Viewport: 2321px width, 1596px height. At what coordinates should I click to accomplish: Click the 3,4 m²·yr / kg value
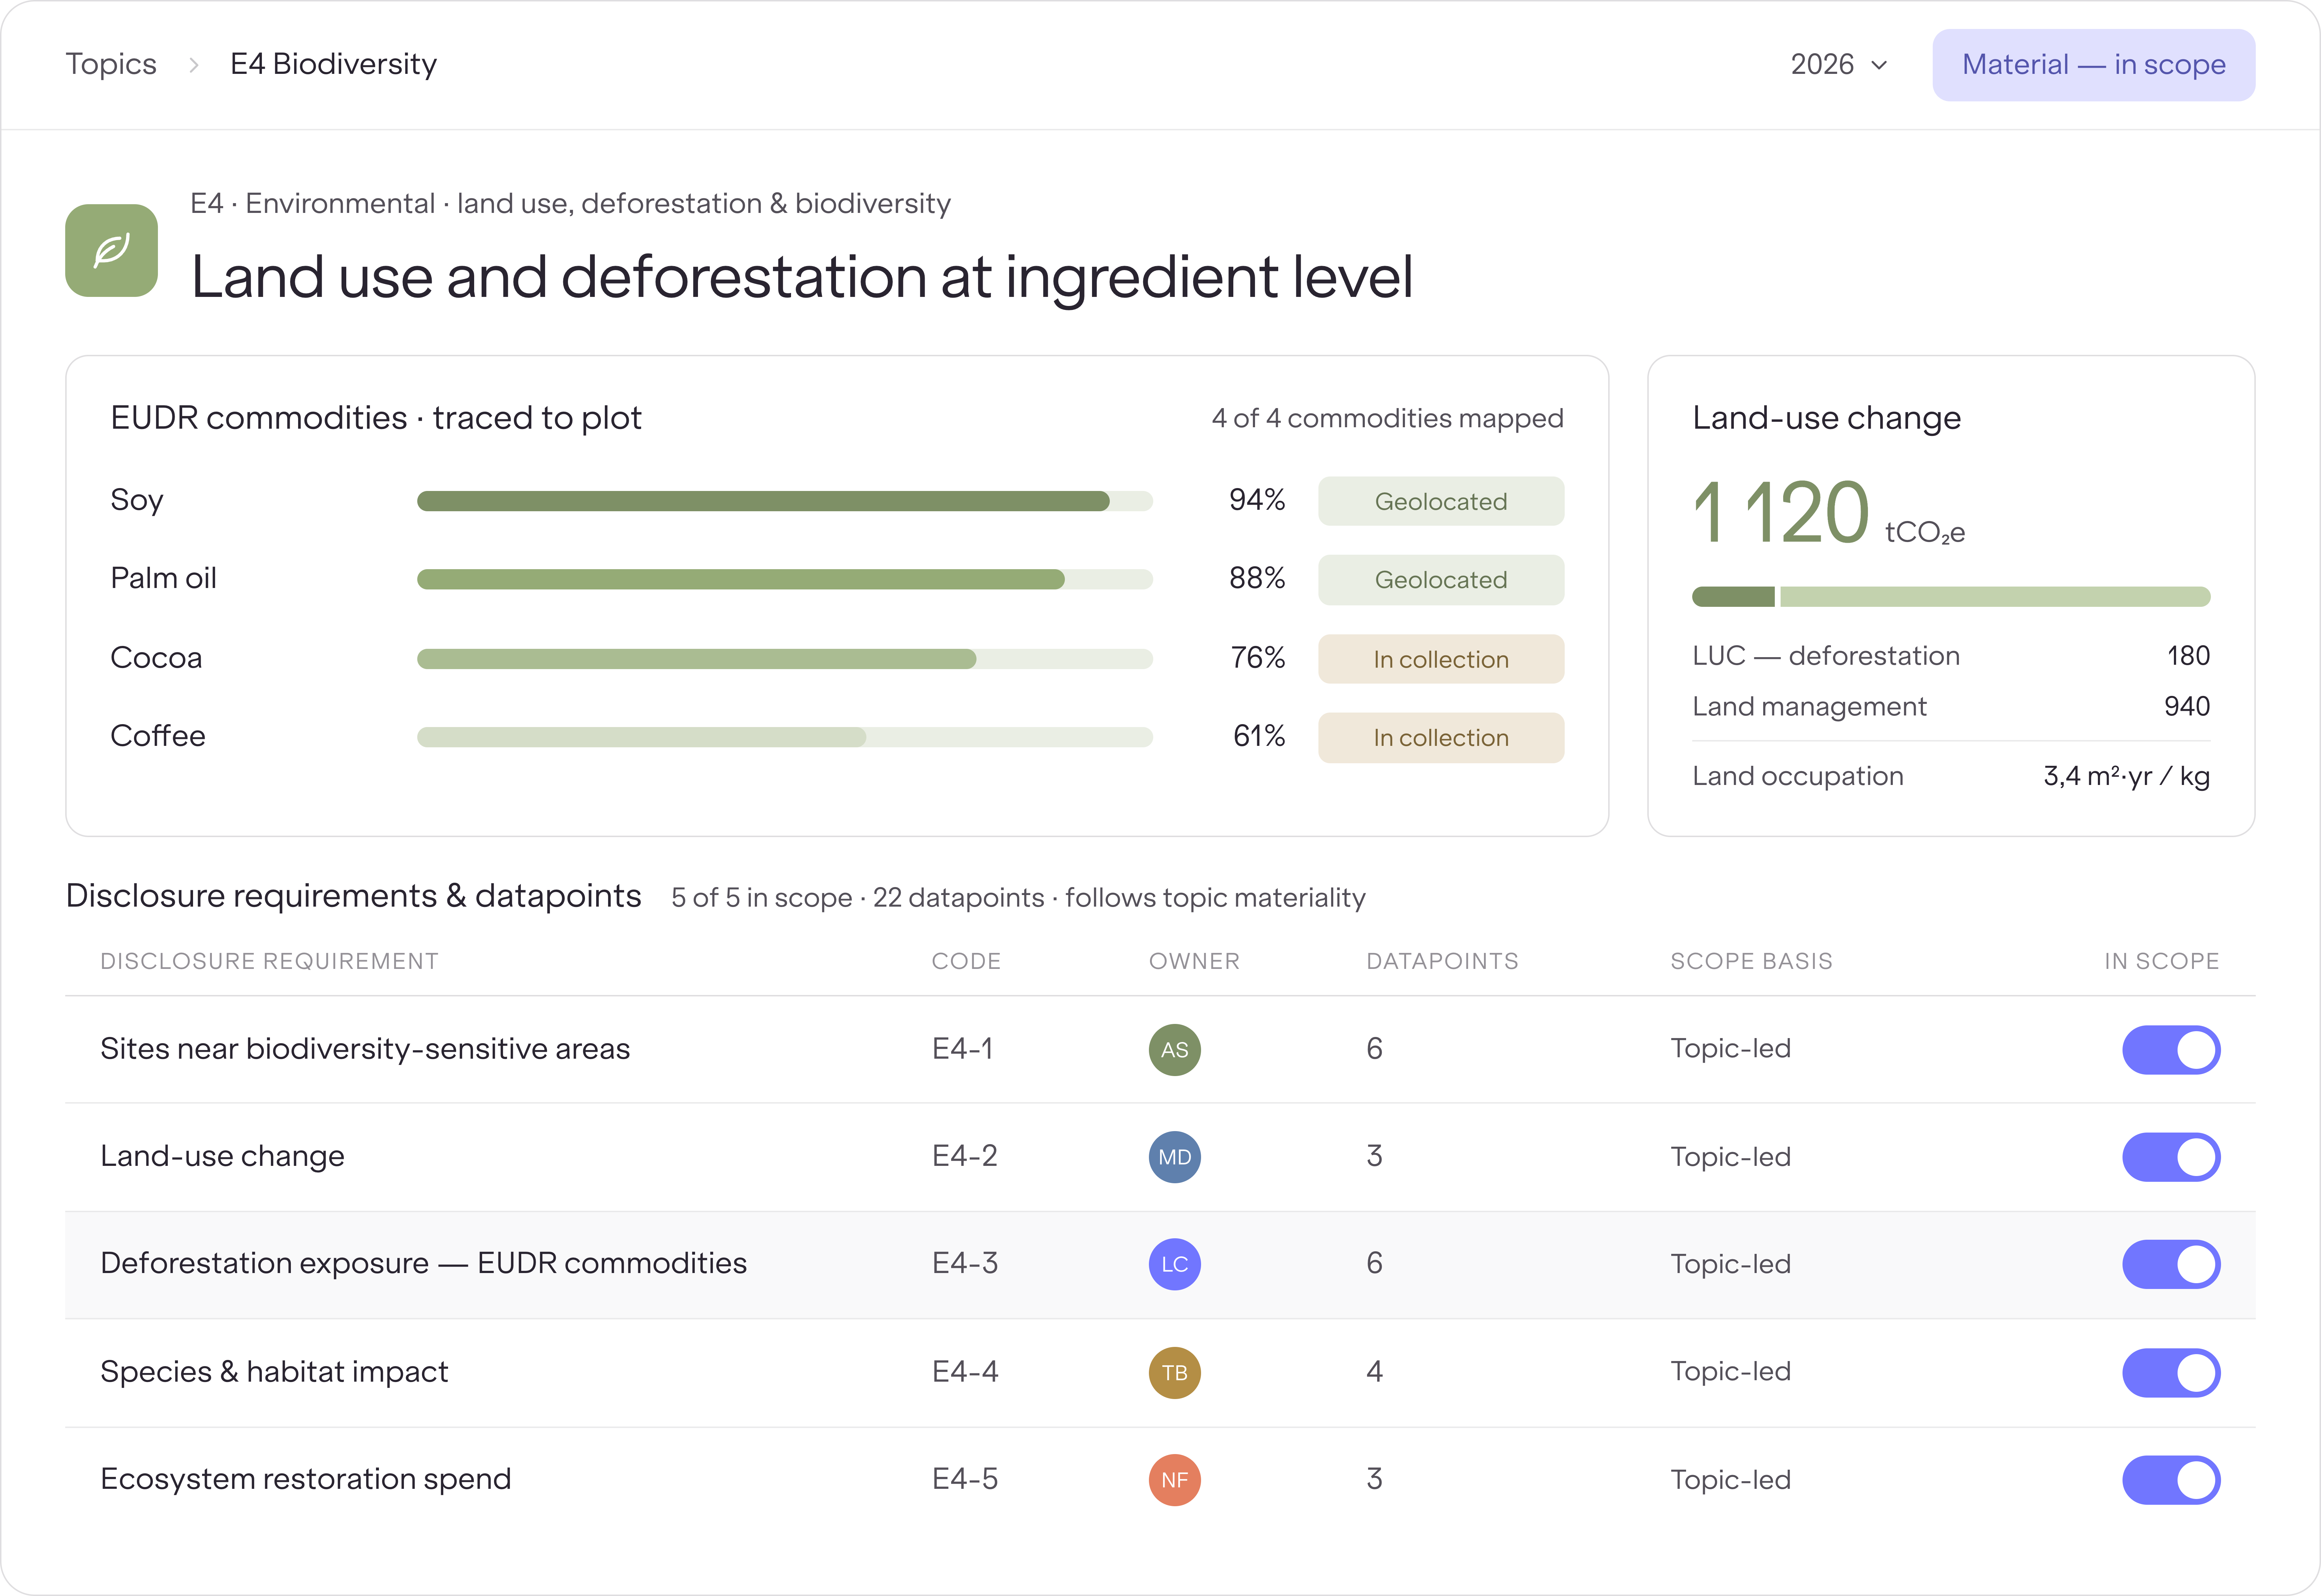point(2127,777)
